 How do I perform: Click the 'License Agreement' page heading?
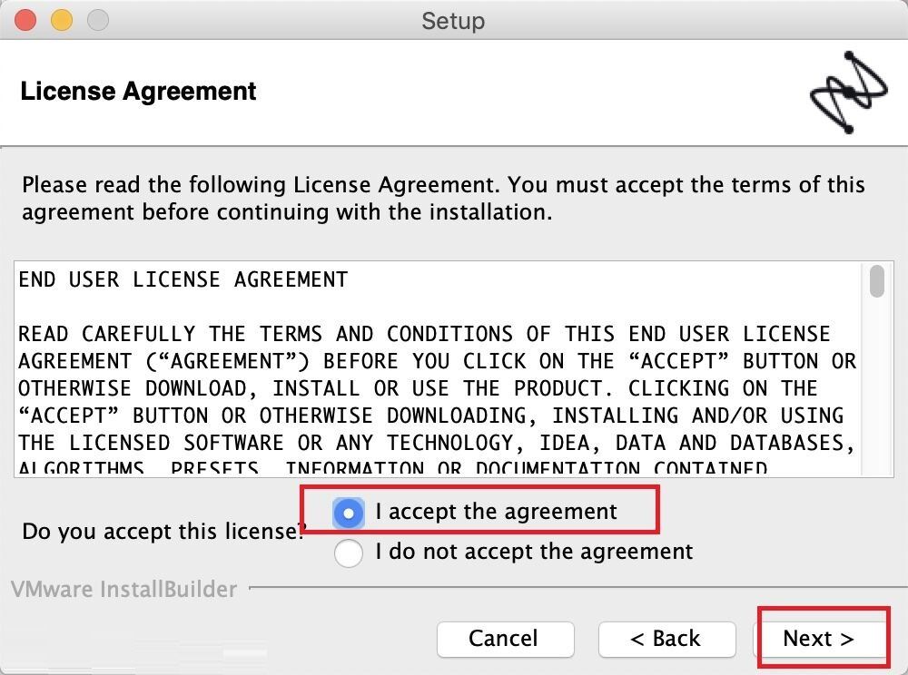pos(138,92)
